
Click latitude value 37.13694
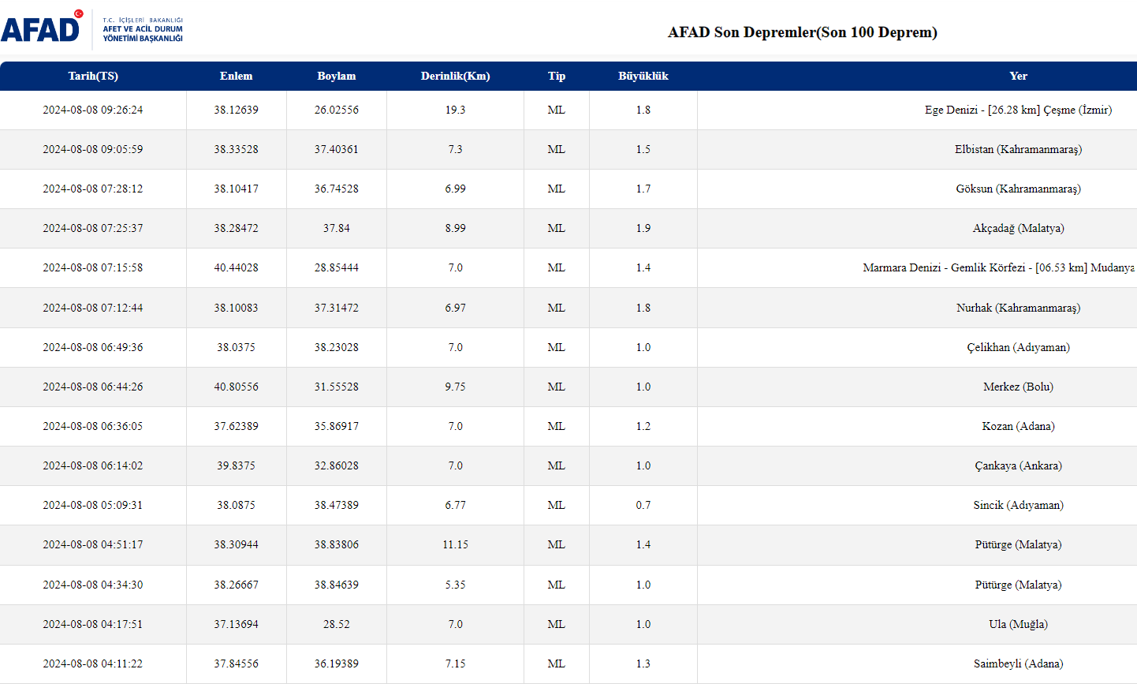pyautogui.click(x=237, y=625)
